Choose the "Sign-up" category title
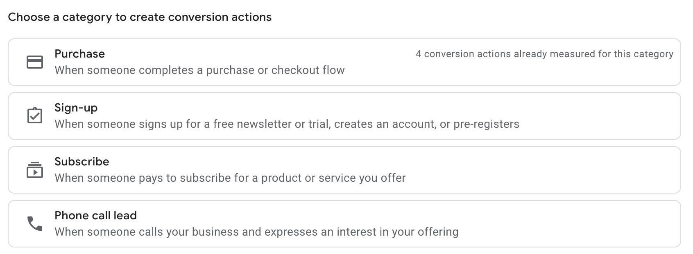Screen dimensions: 693x254 point(76,108)
